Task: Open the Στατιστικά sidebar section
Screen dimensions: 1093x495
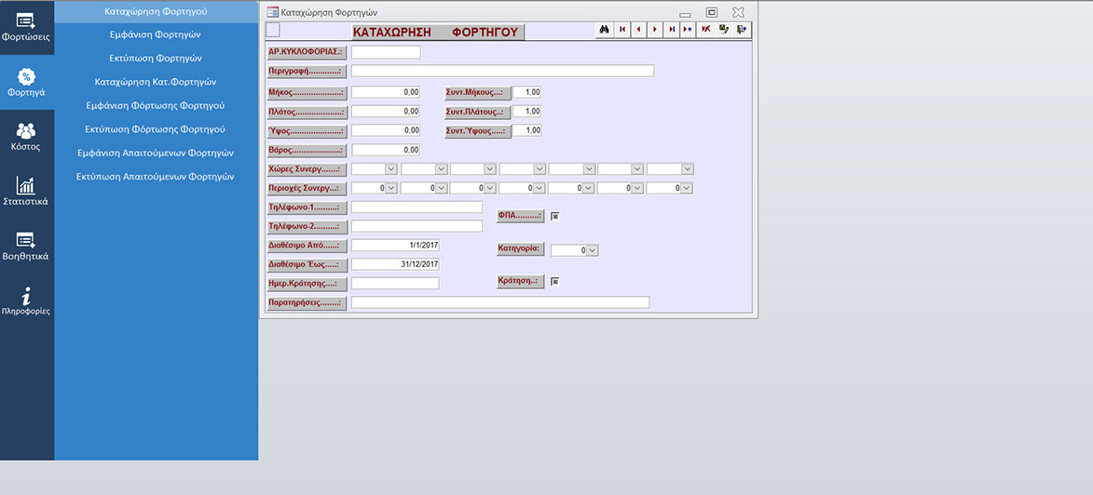Action: click(x=26, y=192)
